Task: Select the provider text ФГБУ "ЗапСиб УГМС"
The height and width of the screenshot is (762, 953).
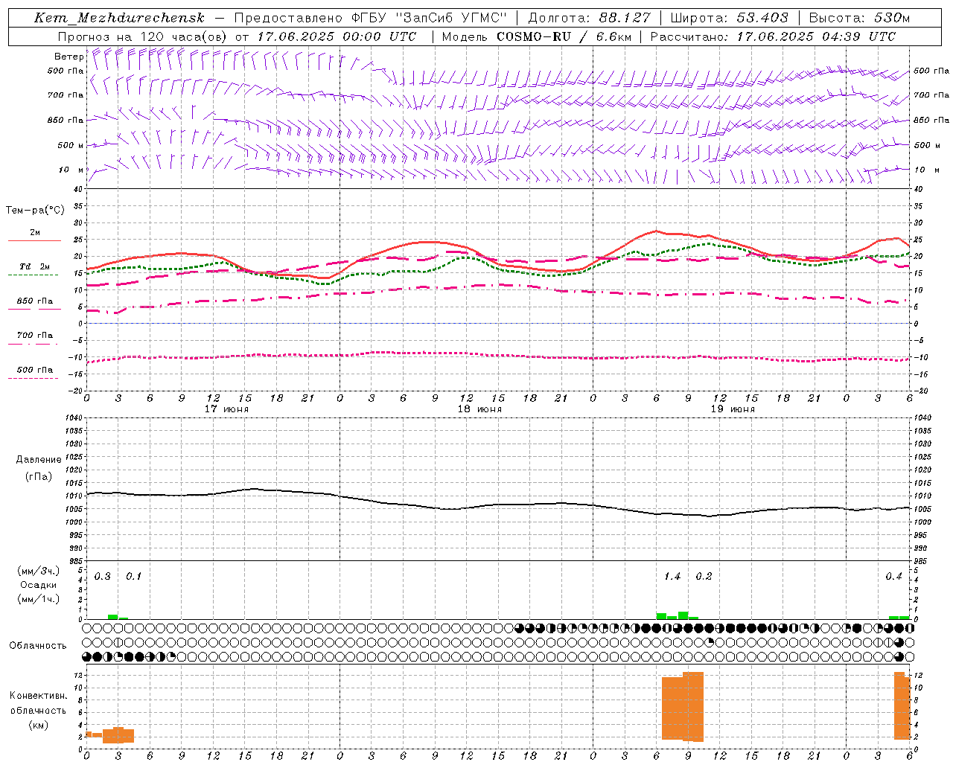Action: [x=428, y=18]
